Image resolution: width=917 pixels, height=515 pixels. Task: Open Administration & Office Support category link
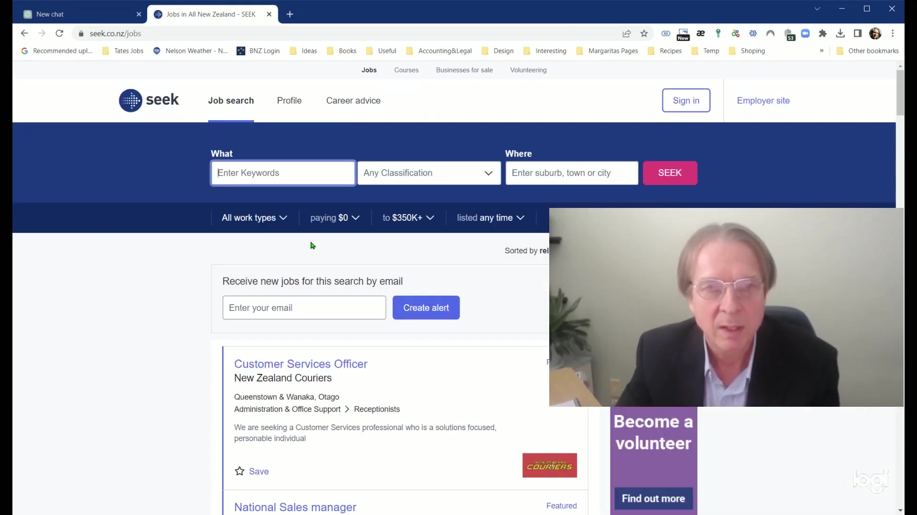point(287,409)
